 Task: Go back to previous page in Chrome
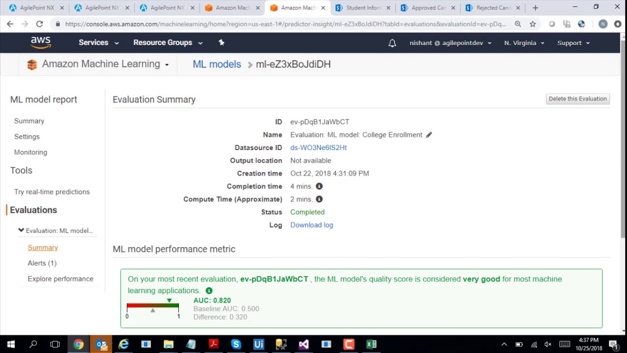10,24
